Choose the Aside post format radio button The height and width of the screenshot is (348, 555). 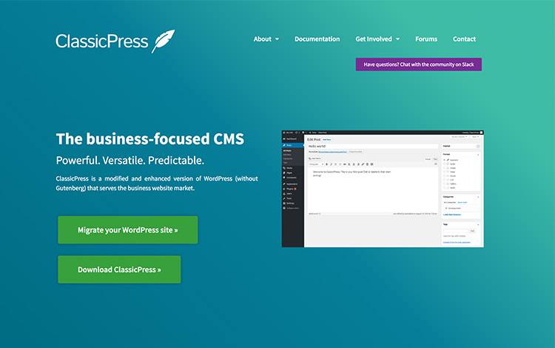click(444, 164)
